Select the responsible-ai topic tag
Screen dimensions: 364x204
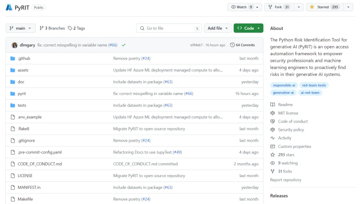tap(284, 86)
